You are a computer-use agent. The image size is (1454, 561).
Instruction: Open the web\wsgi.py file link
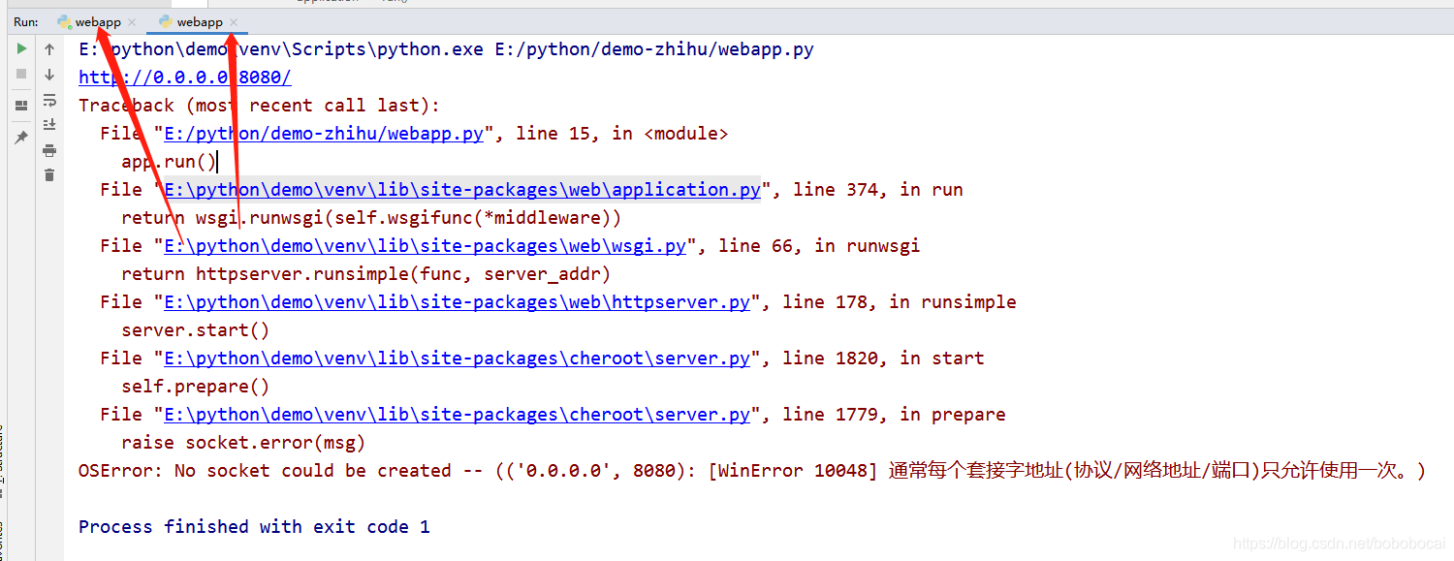click(425, 246)
